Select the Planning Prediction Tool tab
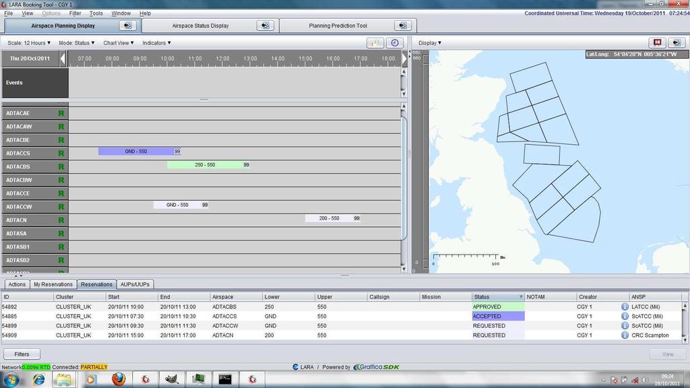This screenshot has height=388, width=690. pyautogui.click(x=338, y=26)
